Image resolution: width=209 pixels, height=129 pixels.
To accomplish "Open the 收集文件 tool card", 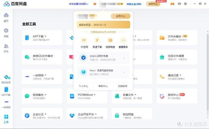I will (x=132, y=96).
